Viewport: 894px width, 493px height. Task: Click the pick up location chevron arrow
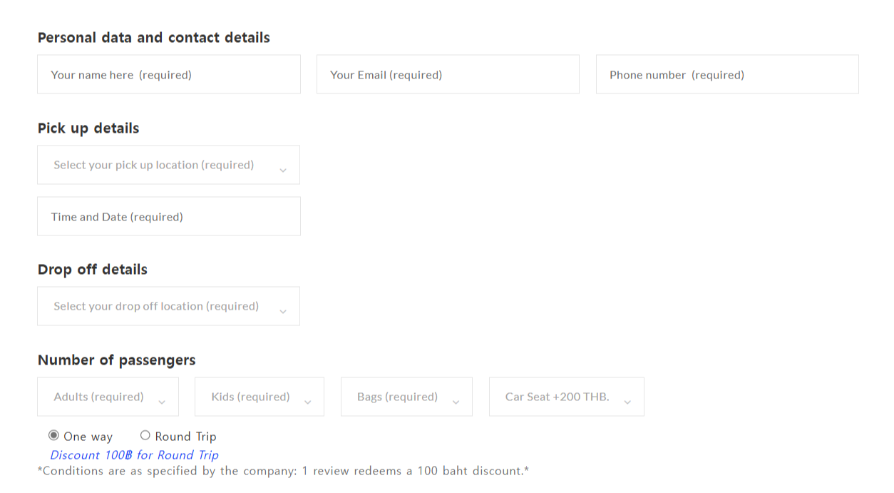click(283, 171)
